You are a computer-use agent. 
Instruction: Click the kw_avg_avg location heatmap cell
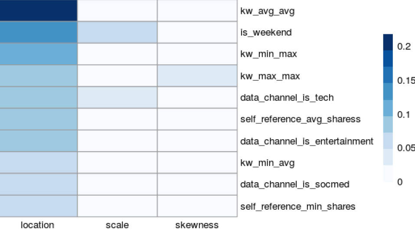pyautogui.click(x=38, y=10)
